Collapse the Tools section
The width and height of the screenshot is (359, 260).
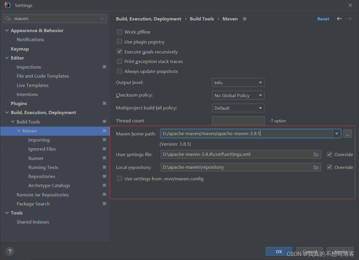(x=7, y=213)
